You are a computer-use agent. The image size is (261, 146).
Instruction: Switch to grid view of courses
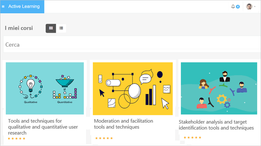pos(51,28)
